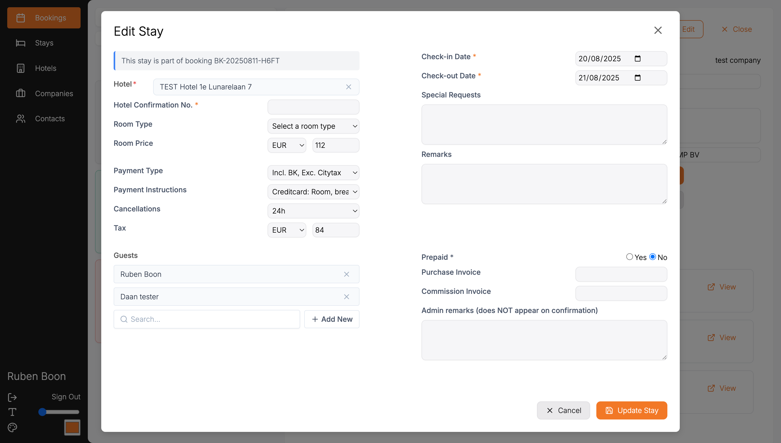Click the Bookings calendar icon
Image resolution: width=781 pixels, height=443 pixels.
click(21, 18)
